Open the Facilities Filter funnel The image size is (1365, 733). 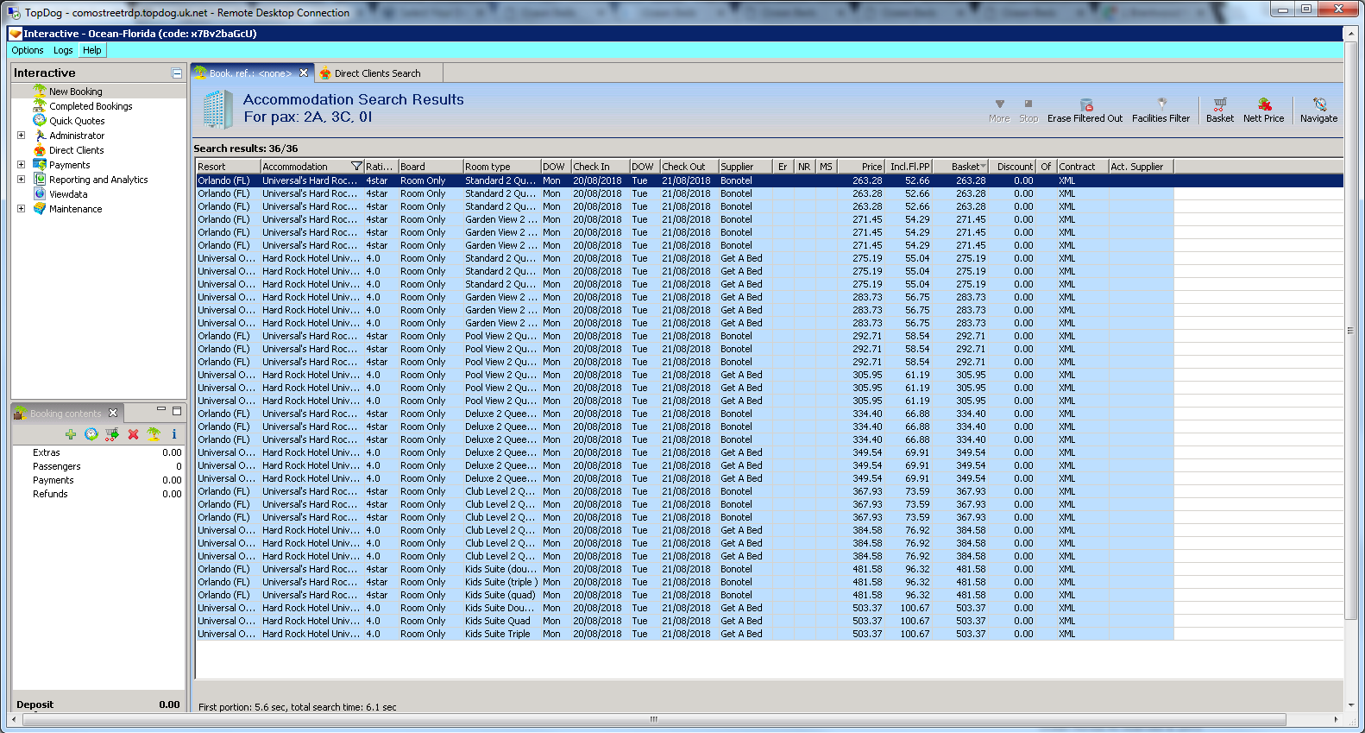point(1161,111)
